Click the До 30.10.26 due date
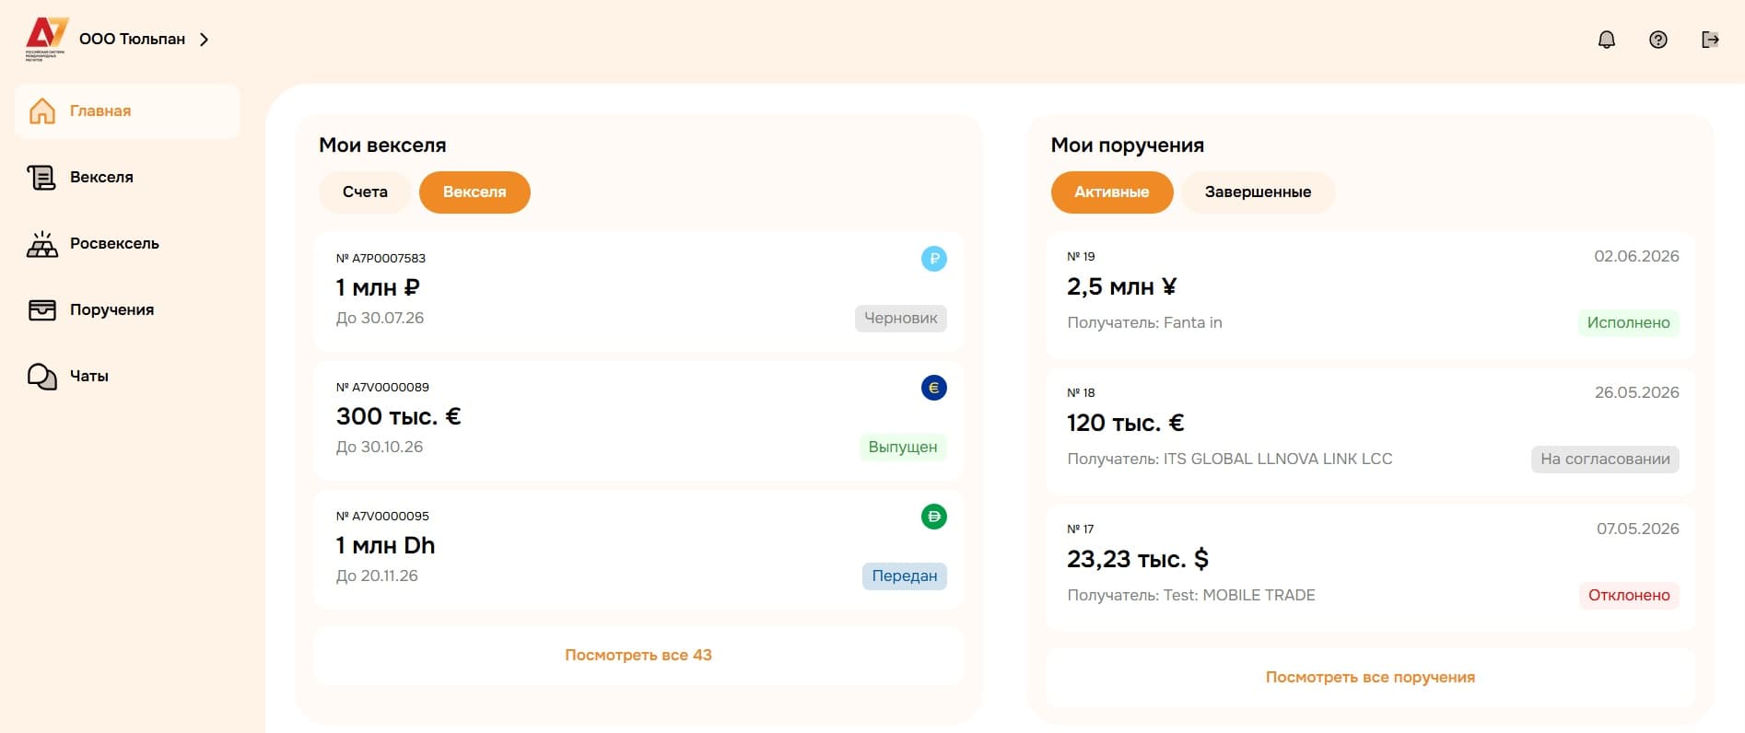The height and width of the screenshot is (733, 1745). 380,447
